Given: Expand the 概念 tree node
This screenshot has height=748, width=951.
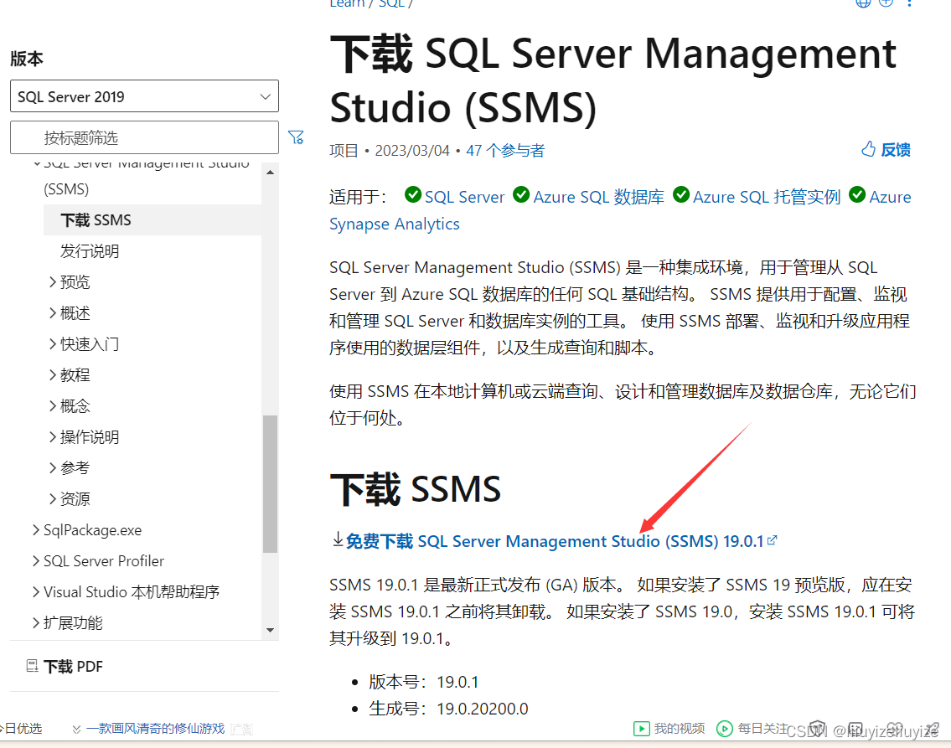Looking at the screenshot, I should pos(53,405).
